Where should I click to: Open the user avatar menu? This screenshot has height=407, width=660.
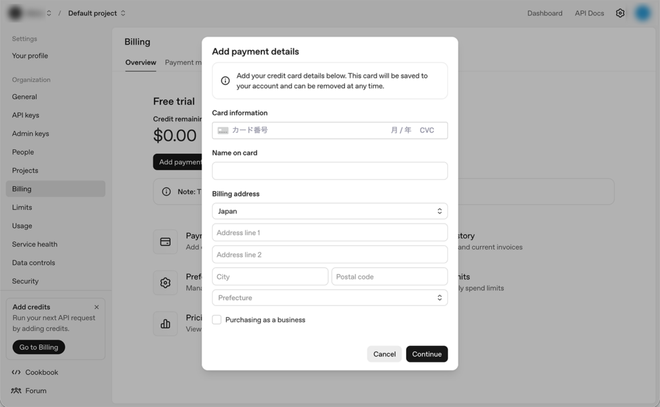tap(642, 13)
